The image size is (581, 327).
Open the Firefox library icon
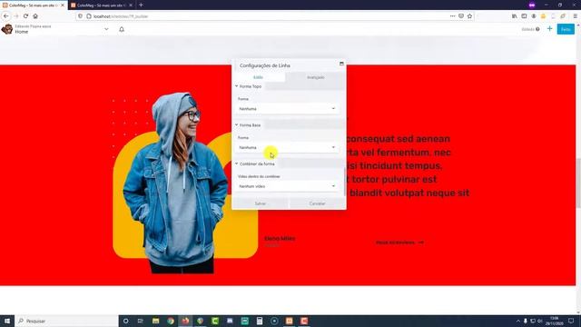(x=515, y=16)
